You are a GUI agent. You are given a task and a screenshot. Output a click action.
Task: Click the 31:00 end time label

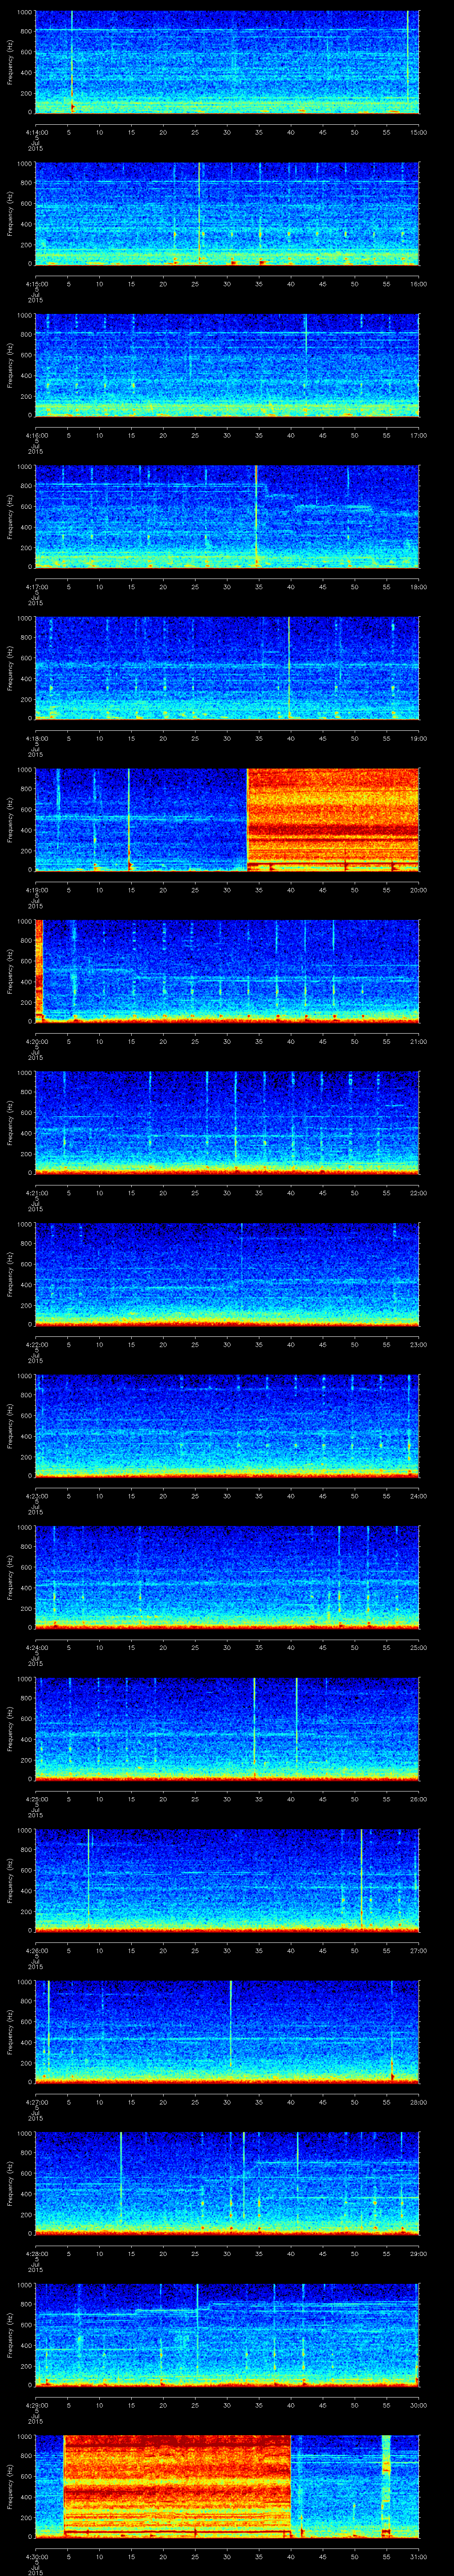point(418,2557)
